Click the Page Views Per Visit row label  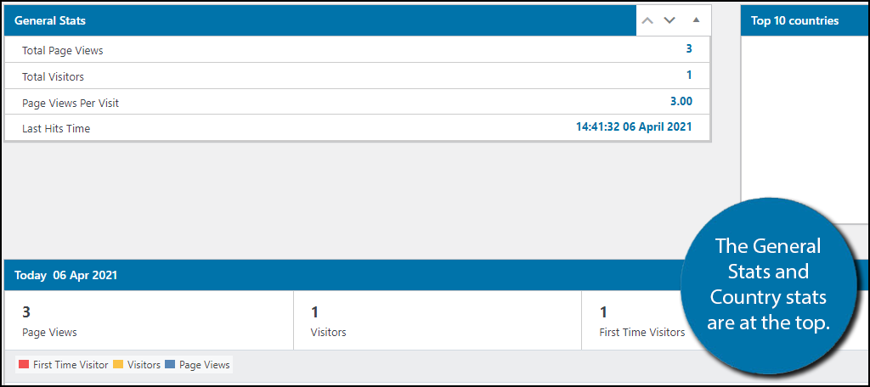pyautogui.click(x=71, y=104)
